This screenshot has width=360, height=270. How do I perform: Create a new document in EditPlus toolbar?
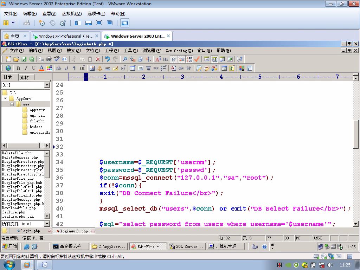8,59
